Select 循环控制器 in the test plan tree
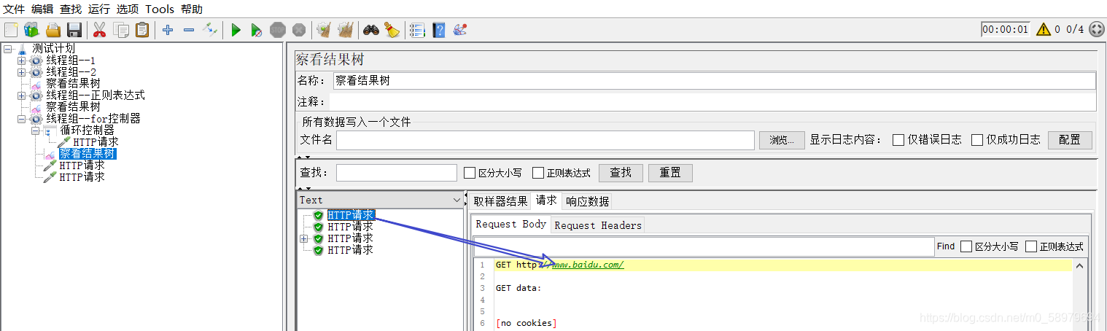The width and height of the screenshot is (1107, 331). (87, 130)
